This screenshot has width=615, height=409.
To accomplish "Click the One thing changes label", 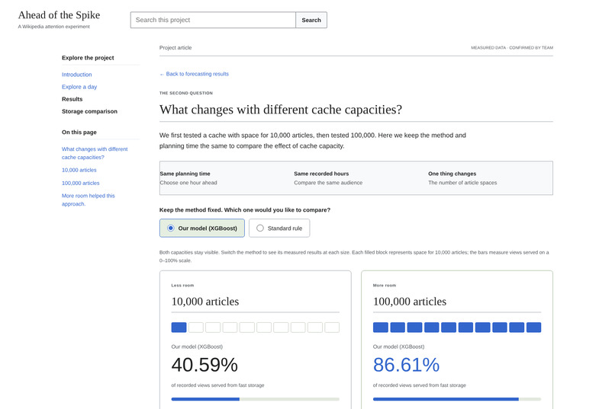I will 452,174.
